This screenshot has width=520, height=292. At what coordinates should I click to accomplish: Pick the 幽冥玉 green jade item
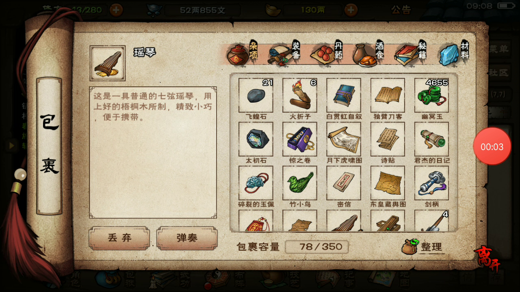click(x=431, y=95)
